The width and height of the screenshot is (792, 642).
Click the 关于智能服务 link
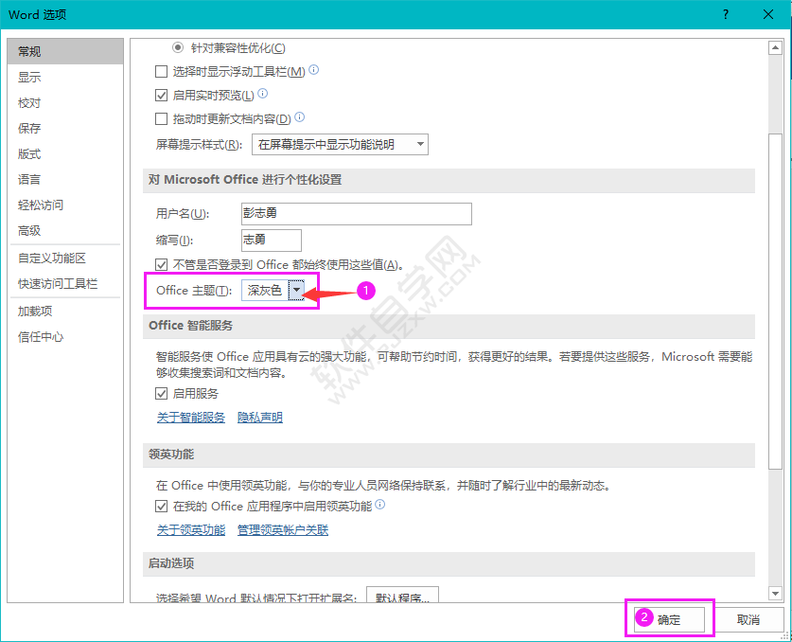coord(190,417)
